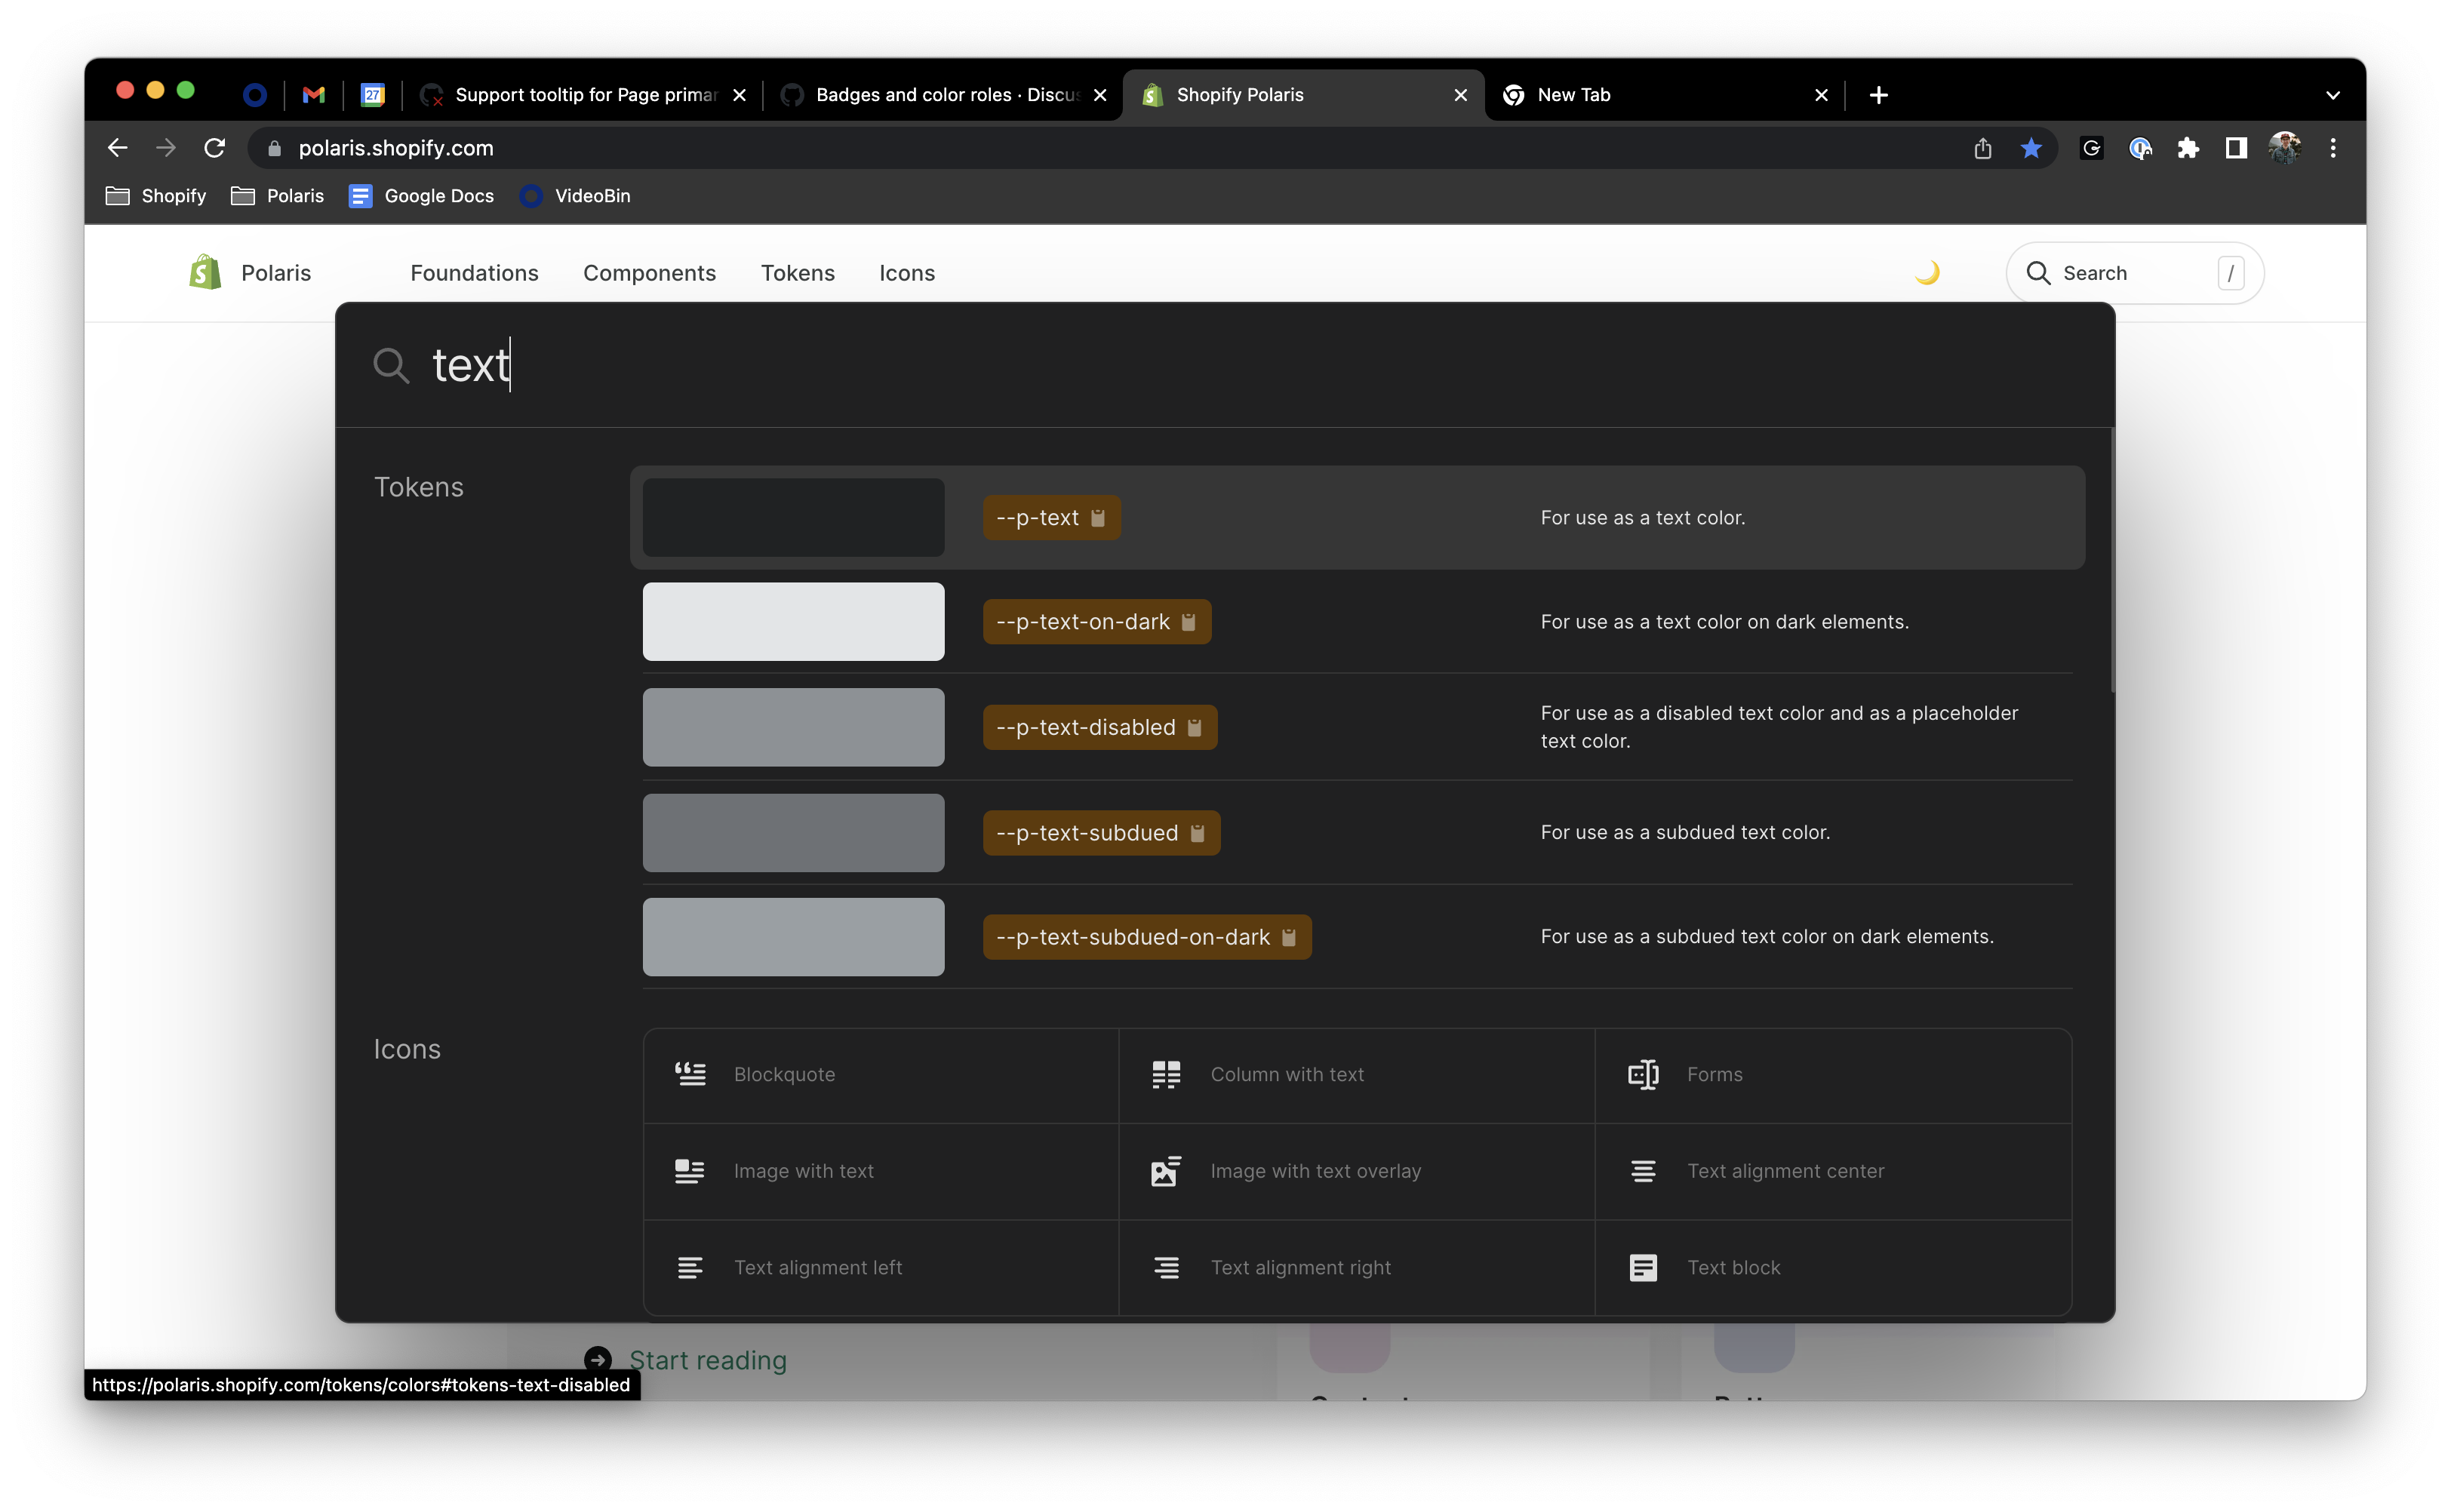2451x1512 pixels.
Task: Open the Chrome browser menu
Action: (x=2333, y=148)
